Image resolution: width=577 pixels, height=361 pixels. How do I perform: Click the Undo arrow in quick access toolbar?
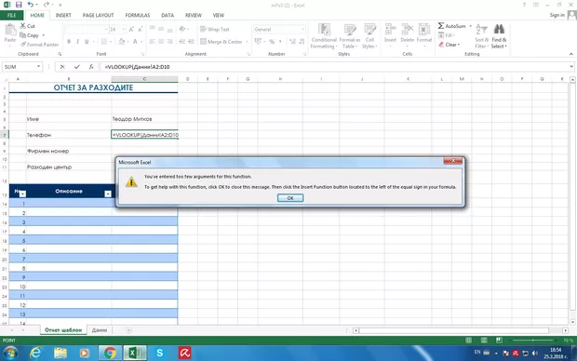(x=31, y=5)
